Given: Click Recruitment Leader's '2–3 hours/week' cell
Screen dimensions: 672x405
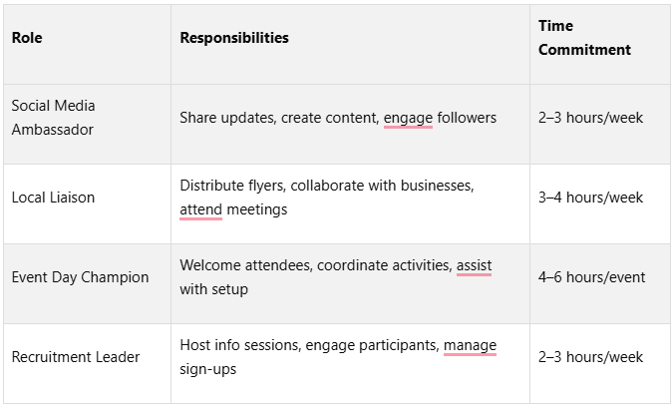Looking at the screenshot, I should 590,357.
